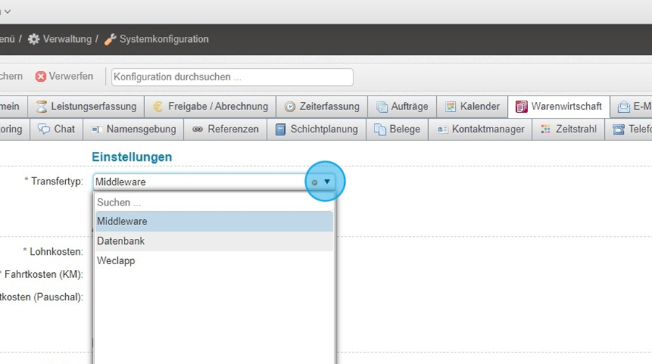Screen dimensions: 652x364
Task: Click the Leistungserfassung hourglass icon
Action: pos(41,107)
